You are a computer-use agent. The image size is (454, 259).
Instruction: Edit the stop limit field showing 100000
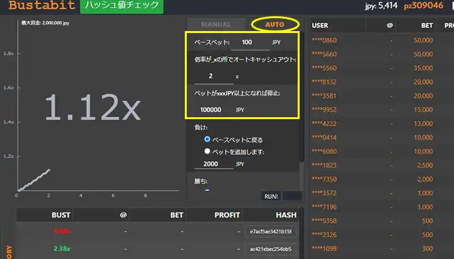(x=213, y=110)
